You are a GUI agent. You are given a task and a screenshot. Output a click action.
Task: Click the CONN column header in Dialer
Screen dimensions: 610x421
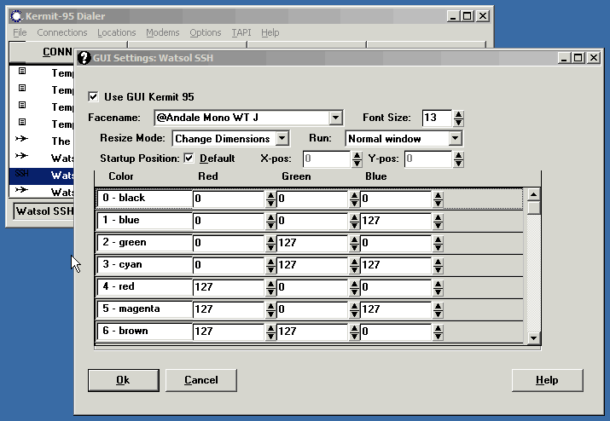coord(41,52)
